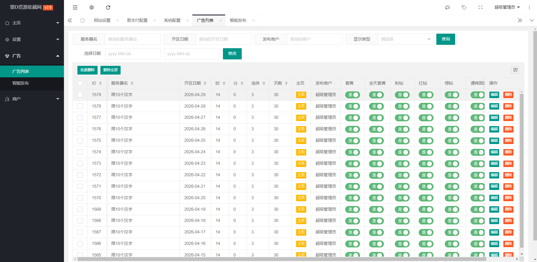Click the 查询的服务器名 input field
Image resolution: width=537 pixels, height=262 pixels.
point(133,39)
